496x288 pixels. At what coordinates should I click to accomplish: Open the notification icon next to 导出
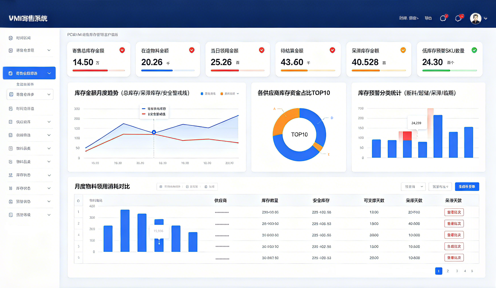pos(443,18)
